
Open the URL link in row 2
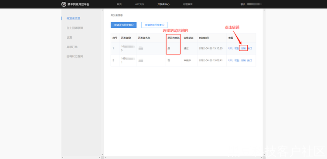(231, 60)
